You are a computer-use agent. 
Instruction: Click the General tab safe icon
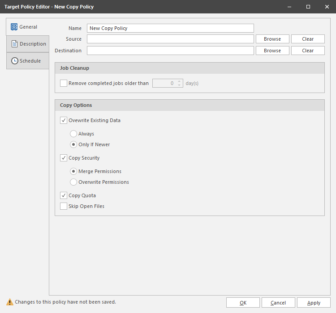pyautogui.click(x=14, y=27)
